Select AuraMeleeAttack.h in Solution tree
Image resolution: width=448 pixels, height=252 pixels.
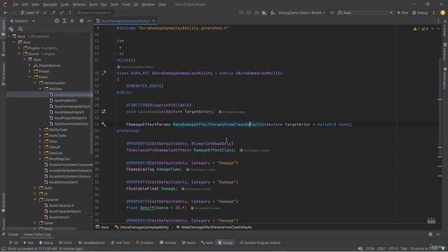pyautogui.click(x=69, y=112)
